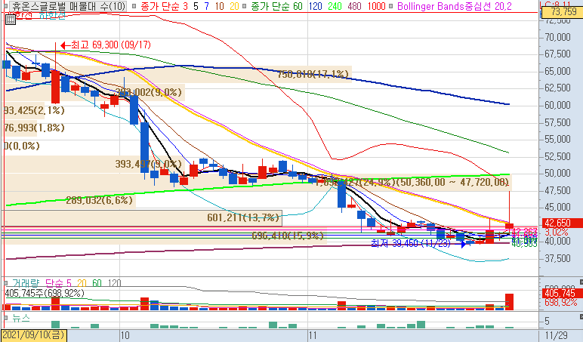Click the 405,745주(698.92%) volume readout
Viewport: 583px width, 342px height.
pyautogui.click(x=45, y=293)
